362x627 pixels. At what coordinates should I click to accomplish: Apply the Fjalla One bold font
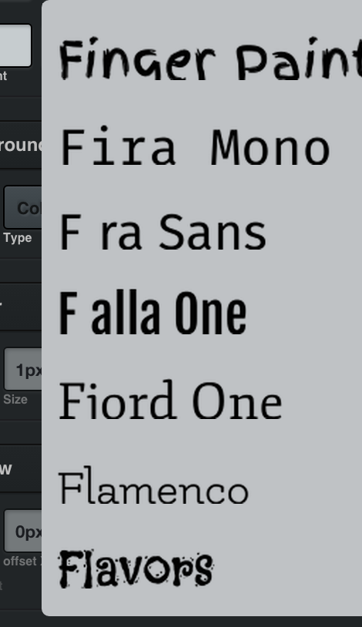click(153, 313)
